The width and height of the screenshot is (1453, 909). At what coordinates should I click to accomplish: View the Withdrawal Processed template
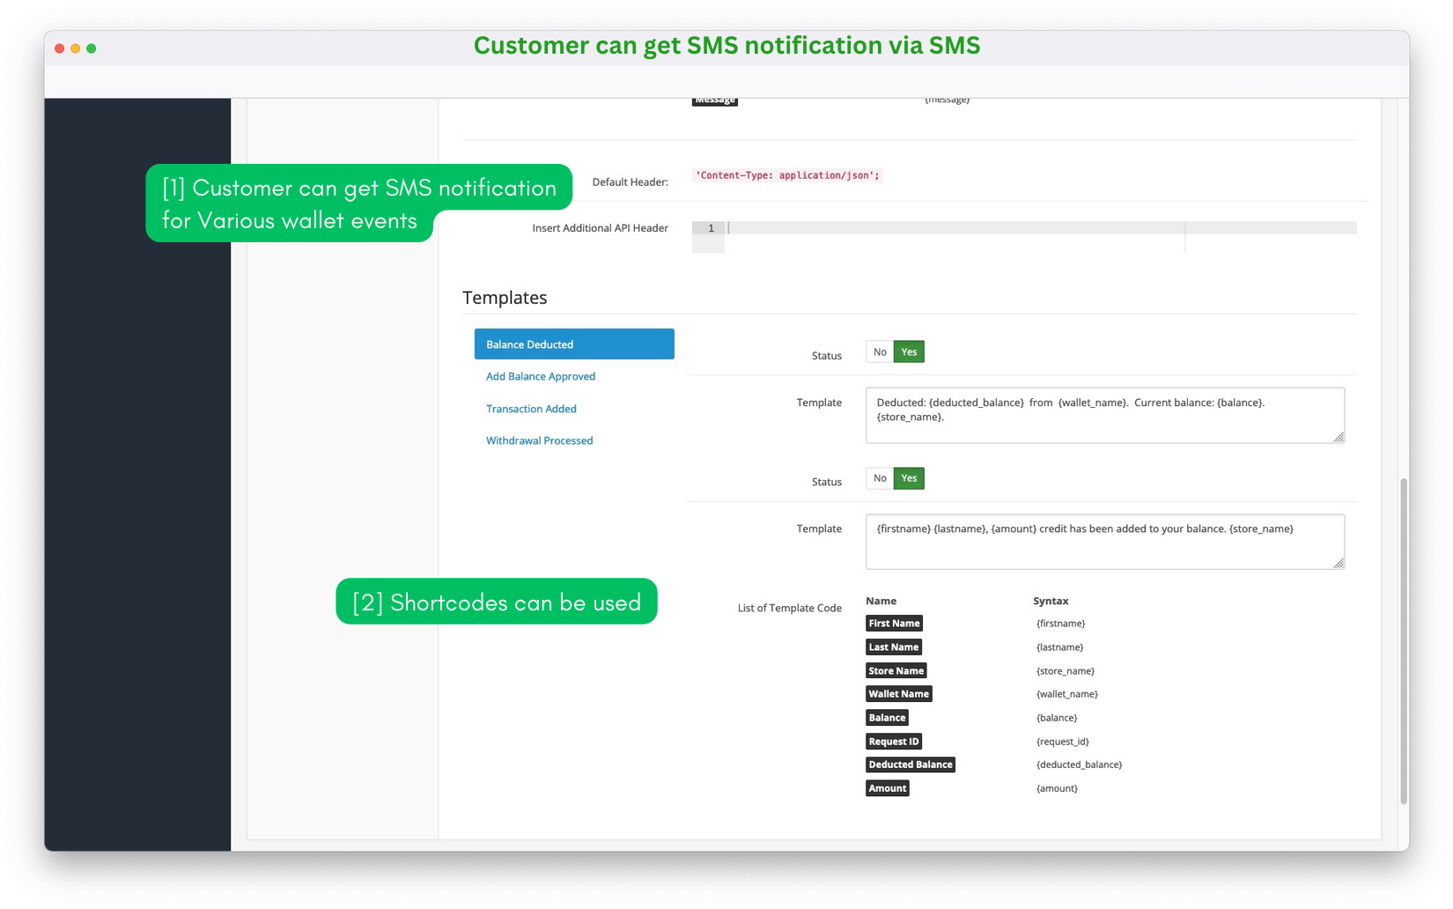[x=539, y=440]
